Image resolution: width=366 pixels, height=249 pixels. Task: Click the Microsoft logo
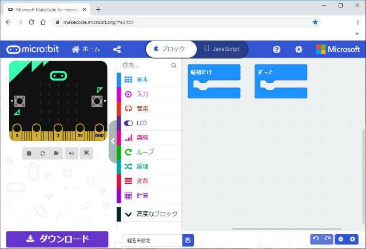pos(338,49)
